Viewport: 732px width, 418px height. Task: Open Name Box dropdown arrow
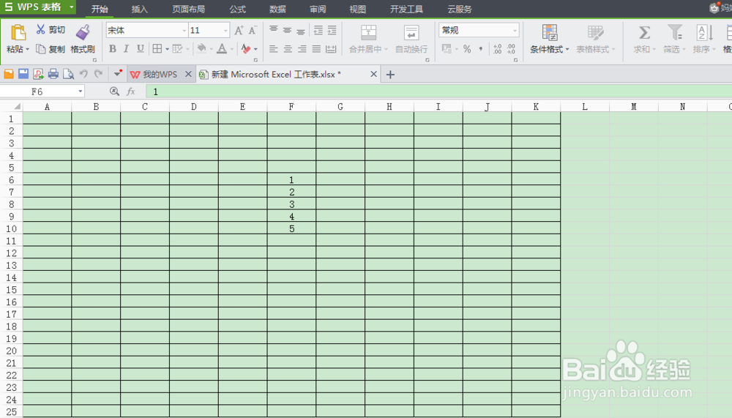[x=81, y=92]
